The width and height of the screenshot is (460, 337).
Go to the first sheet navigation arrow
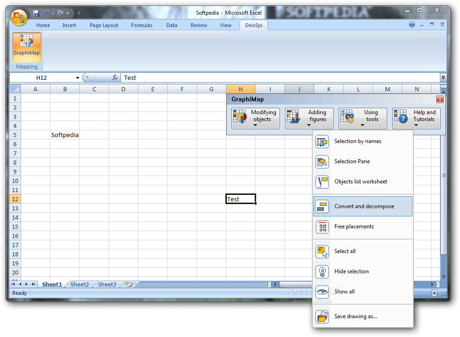[13, 284]
